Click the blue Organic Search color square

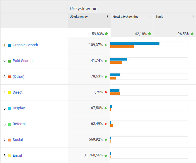[x=9, y=45]
